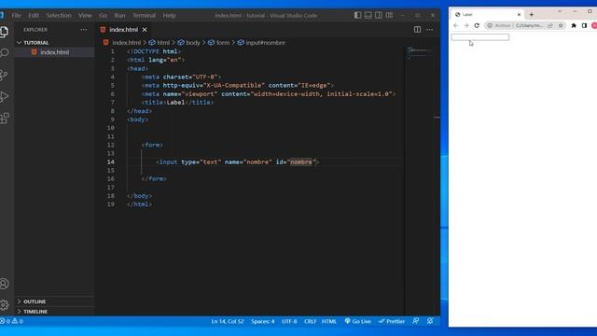
Task: Open Selection menu
Action: (59, 16)
